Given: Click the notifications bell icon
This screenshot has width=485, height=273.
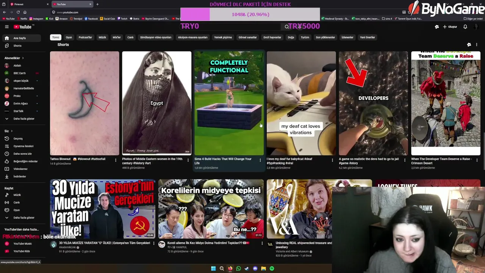Looking at the screenshot, I should 465,27.
